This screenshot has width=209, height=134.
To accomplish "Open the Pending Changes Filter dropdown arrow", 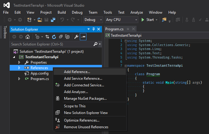I will 42,37.
